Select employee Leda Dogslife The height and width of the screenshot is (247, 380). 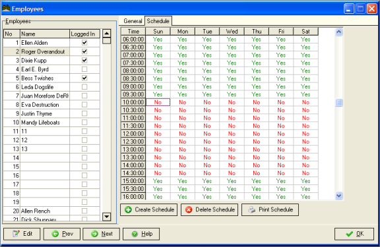pos(45,87)
